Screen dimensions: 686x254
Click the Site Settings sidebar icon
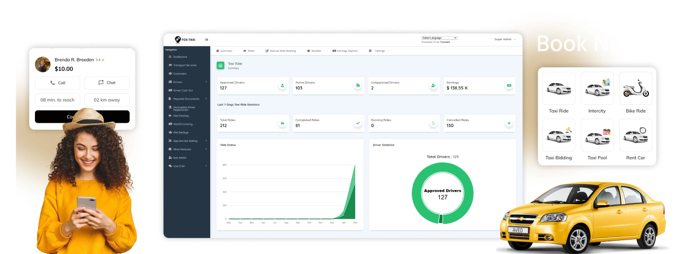tap(169, 132)
